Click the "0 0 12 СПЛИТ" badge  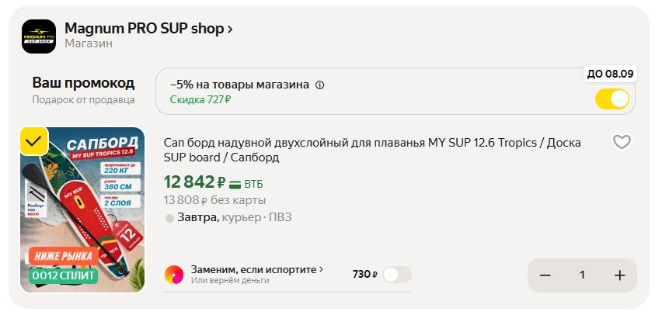pyautogui.click(x=63, y=275)
